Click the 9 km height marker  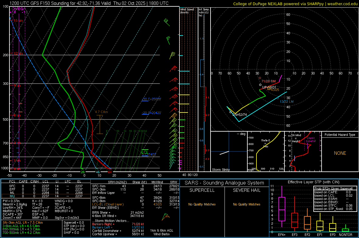17,86
